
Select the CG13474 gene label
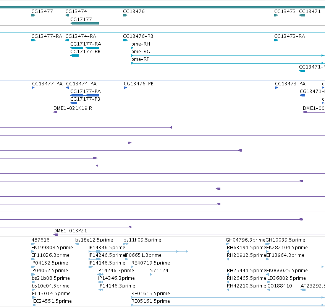pos(76,11)
